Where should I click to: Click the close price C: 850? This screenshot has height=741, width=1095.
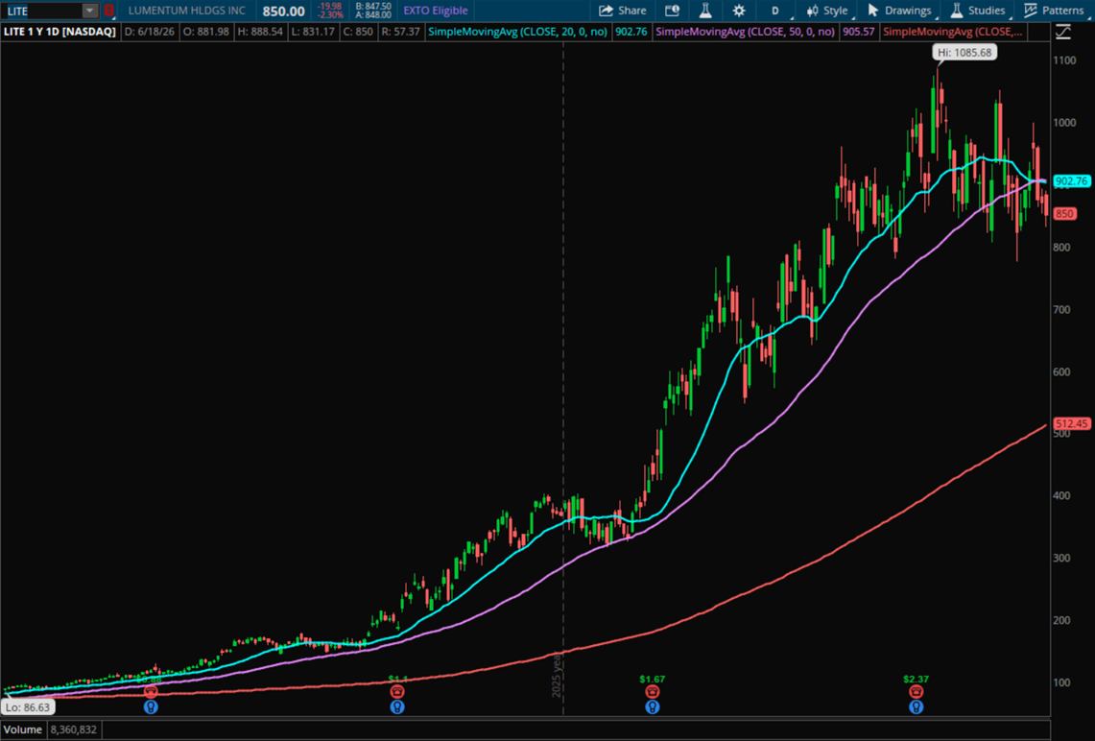(358, 32)
